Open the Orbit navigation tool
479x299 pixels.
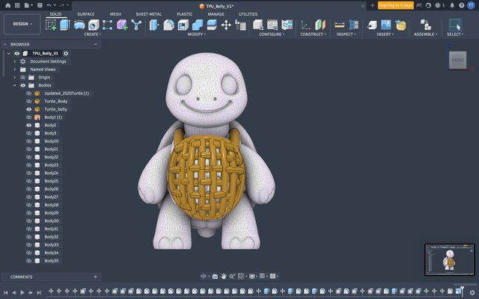click(x=204, y=277)
